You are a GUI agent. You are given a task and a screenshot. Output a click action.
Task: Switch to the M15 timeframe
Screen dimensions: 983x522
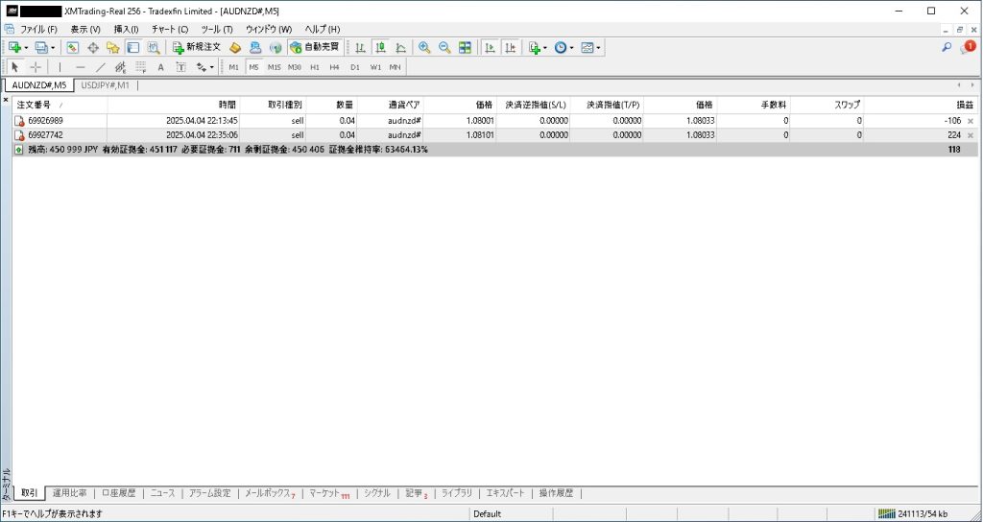coord(275,67)
